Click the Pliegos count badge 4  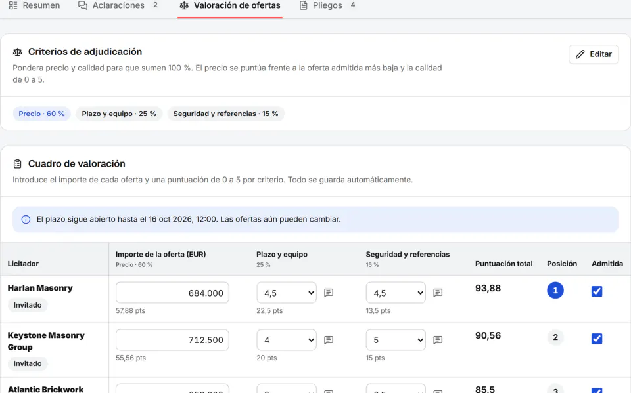click(353, 5)
